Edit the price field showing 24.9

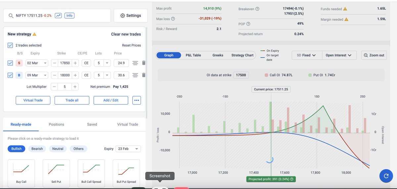[x=121, y=63]
